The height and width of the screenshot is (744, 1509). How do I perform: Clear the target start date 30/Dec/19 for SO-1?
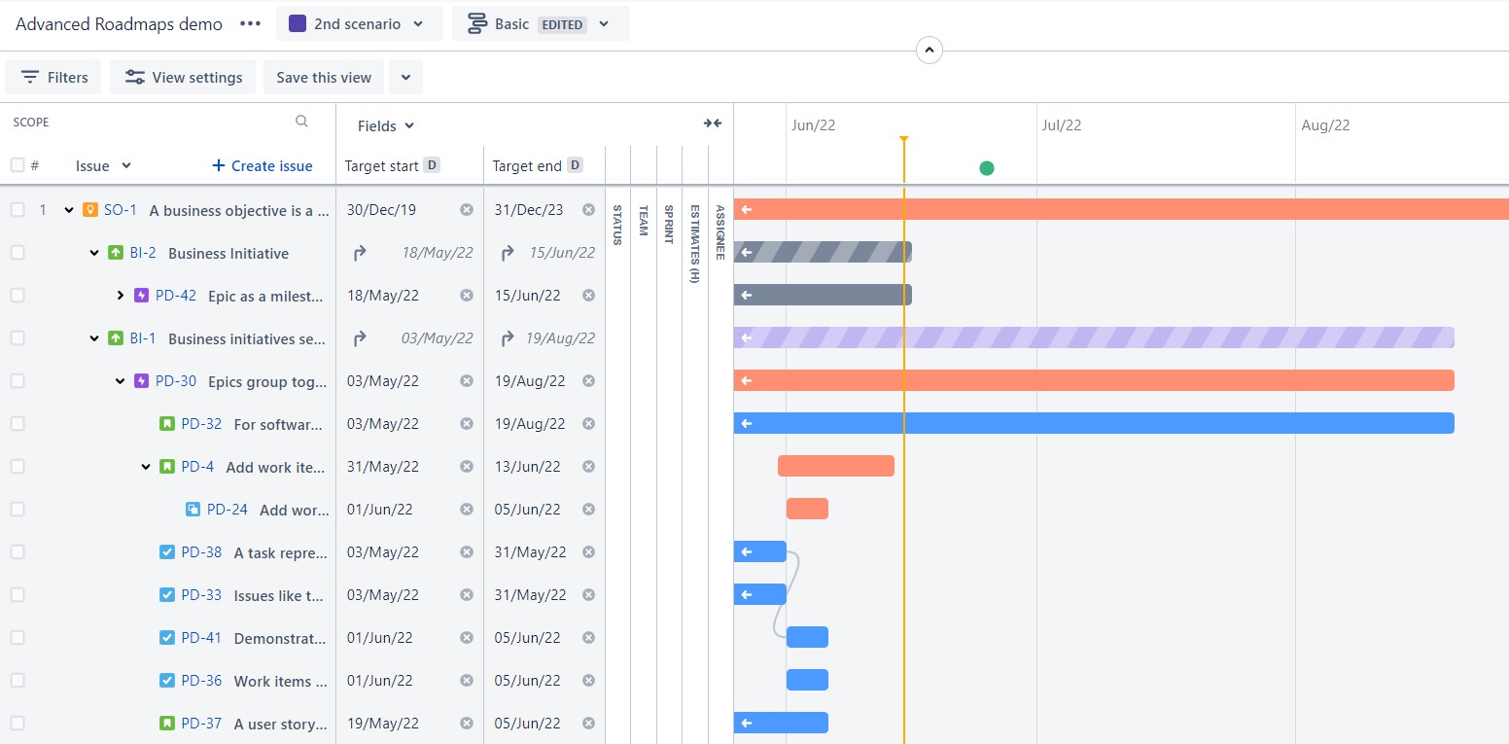pos(467,210)
